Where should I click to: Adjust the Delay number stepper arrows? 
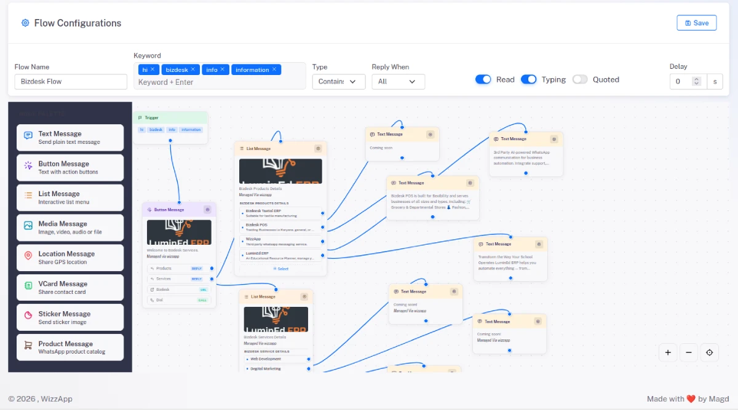coord(696,81)
